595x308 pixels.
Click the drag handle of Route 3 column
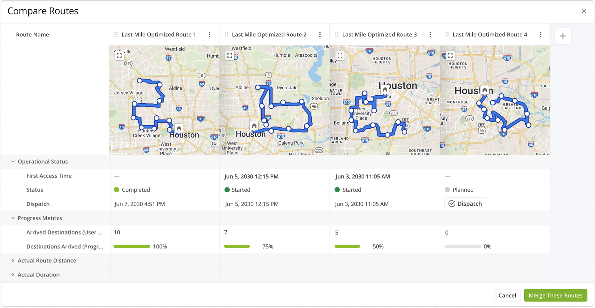coord(337,35)
